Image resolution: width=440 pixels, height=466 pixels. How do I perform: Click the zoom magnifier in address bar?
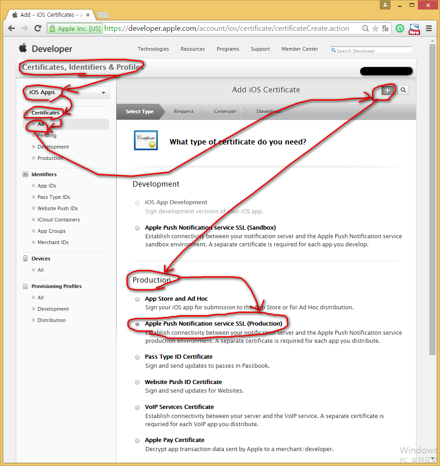tap(365, 29)
